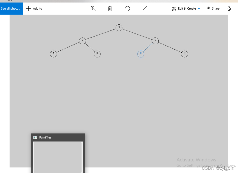Click tree node 2

[x=83, y=41]
